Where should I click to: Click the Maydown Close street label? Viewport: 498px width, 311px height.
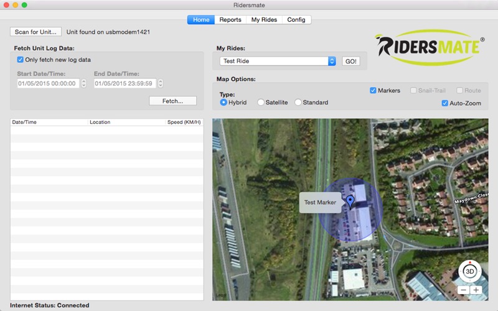(471, 198)
